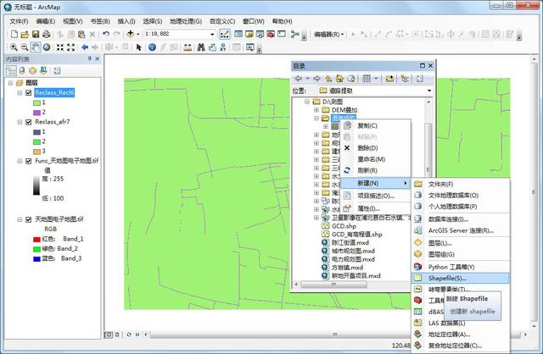
Task: Go back to previous extent
Action: coord(85,47)
